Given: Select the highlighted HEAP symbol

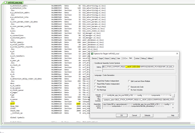Looking at the screenshot, I should pyautogui.click(x=12, y=104).
